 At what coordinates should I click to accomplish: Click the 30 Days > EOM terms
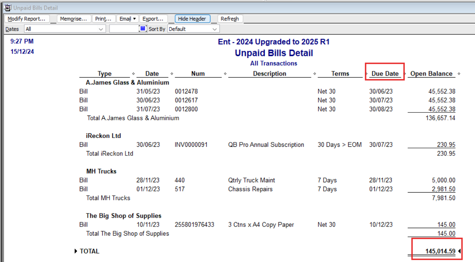340,145
